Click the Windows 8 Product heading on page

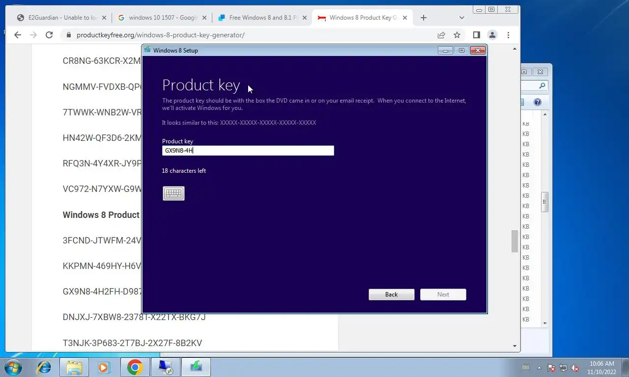point(101,215)
